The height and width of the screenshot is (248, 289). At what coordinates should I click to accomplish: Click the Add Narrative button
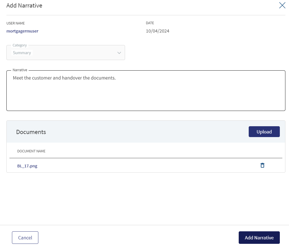point(259,237)
